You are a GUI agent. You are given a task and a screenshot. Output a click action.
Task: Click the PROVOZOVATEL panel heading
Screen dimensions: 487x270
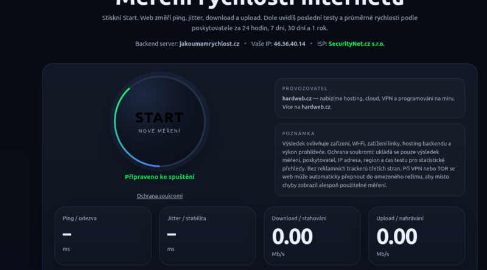[x=304, y=89]
